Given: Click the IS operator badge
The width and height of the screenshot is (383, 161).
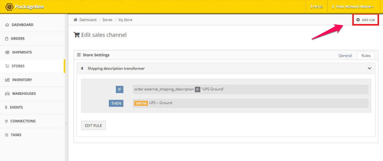Looking at the screenshot, I should coord(198,89).
